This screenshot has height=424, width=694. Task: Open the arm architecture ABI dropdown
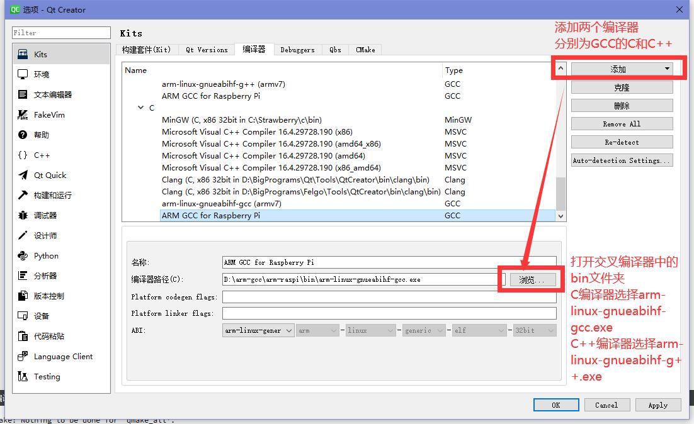point(317,330)
